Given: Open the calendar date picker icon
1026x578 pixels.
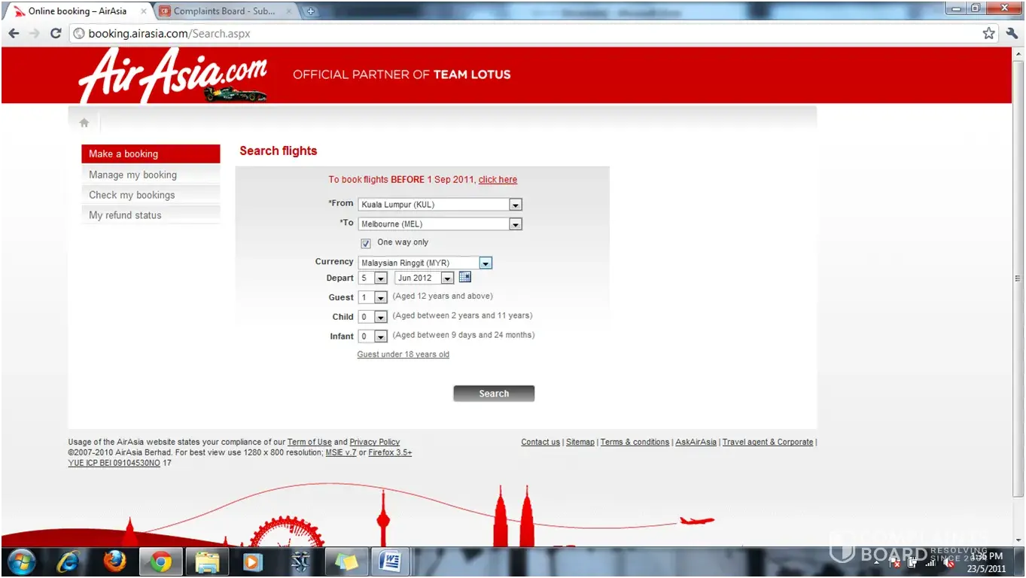Looking at the screenshot, I should coord(464,277).
